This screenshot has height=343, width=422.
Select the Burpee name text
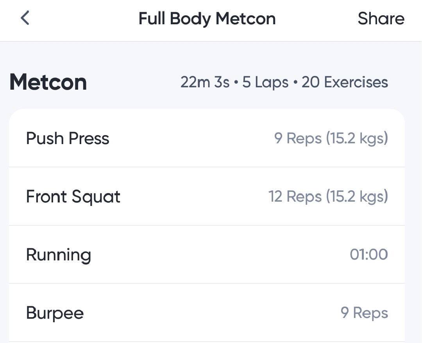click(x=55, y=313)
